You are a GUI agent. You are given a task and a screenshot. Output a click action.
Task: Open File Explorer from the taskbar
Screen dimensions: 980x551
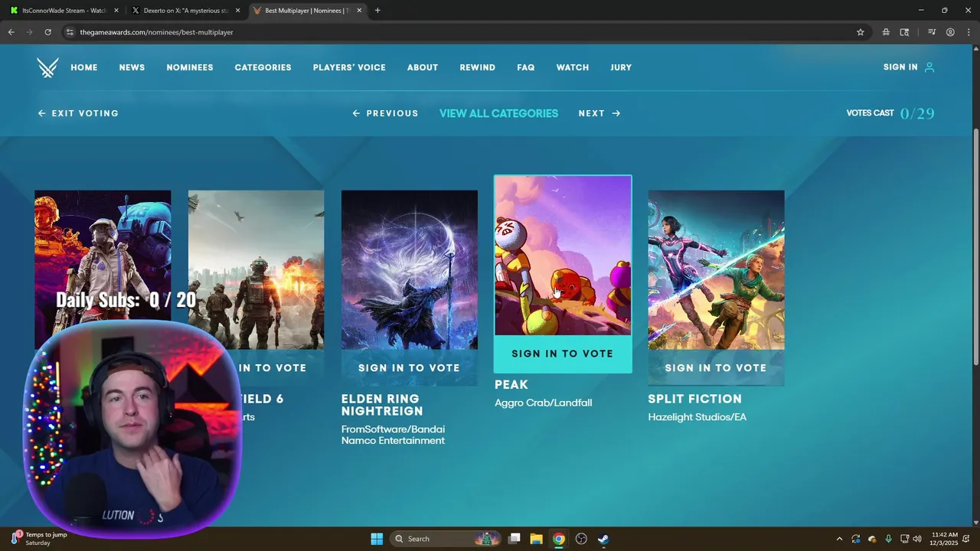click(x=537, y=539)
